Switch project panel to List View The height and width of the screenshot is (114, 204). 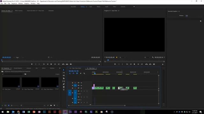point(5,105)
